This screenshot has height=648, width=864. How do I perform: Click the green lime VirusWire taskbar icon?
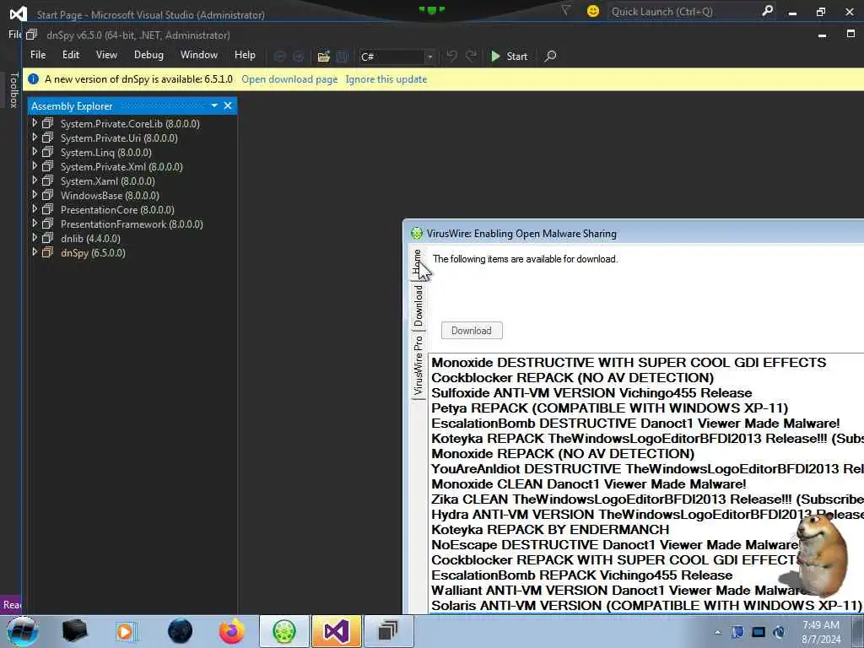(x=284, y=631)
